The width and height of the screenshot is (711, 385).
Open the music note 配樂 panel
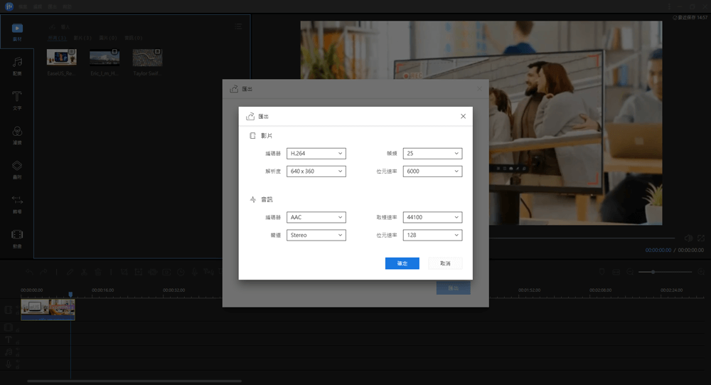pyautogui.click(x=17, y=66)
